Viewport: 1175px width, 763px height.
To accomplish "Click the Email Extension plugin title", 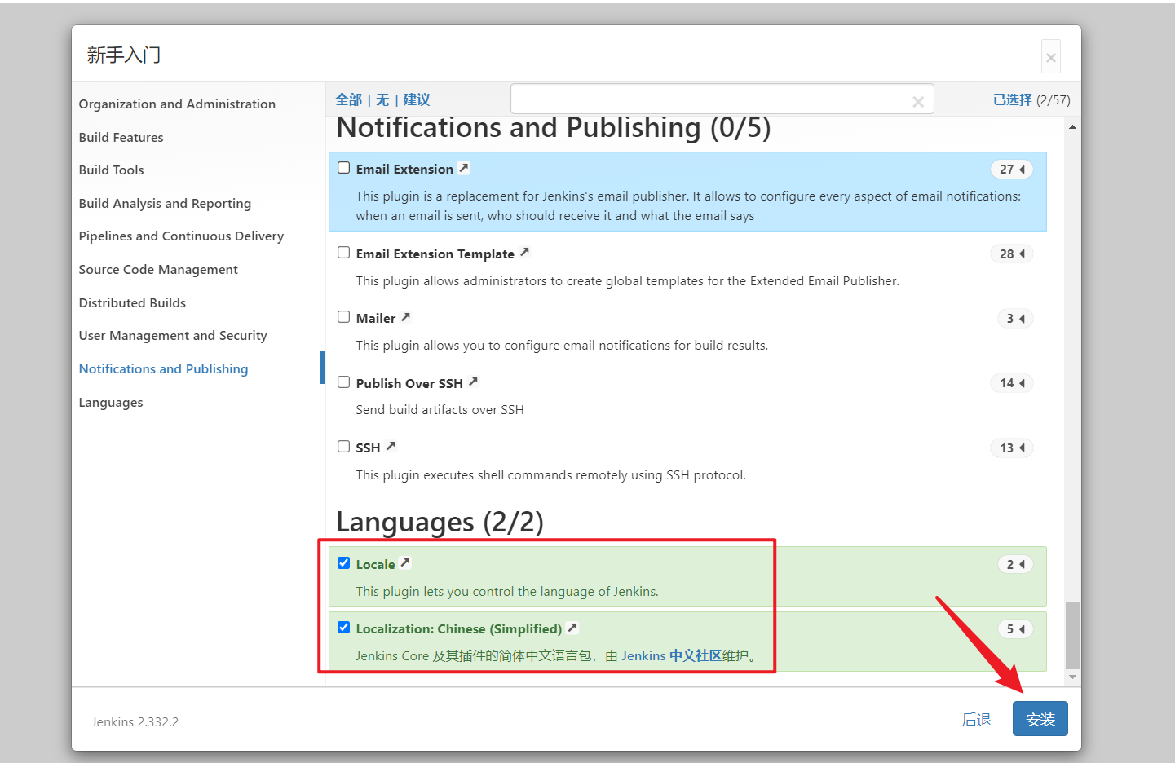I will click(404, 169).
